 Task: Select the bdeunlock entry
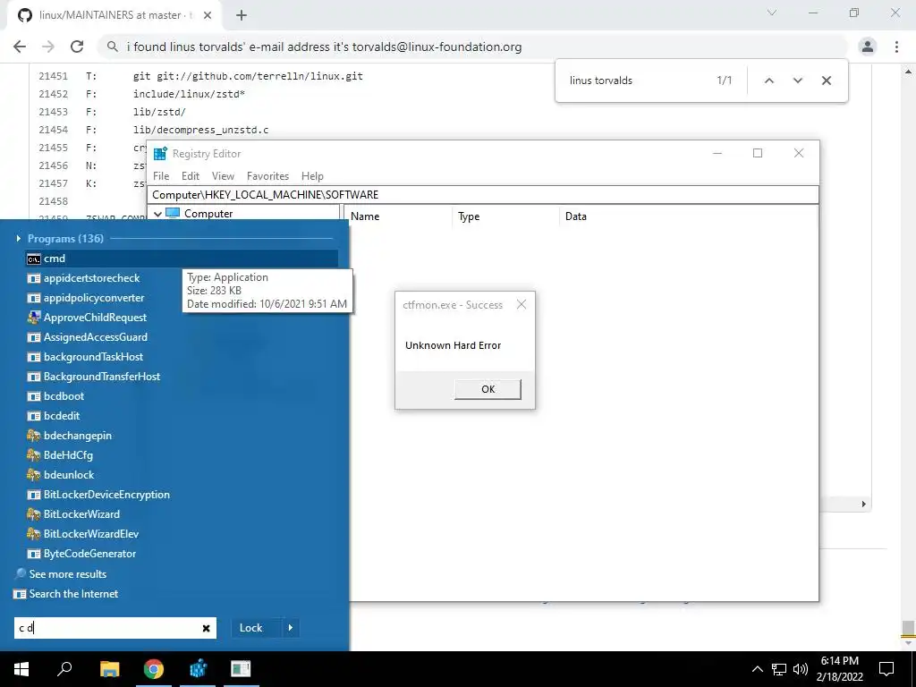(x=60, y=475)
